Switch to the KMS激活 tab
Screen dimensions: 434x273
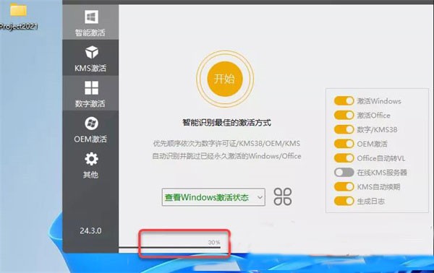[90, 58]
